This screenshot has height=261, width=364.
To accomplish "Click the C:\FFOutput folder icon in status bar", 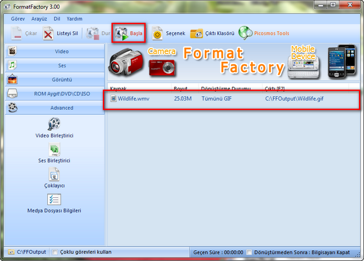I will [x=11, y=252].
